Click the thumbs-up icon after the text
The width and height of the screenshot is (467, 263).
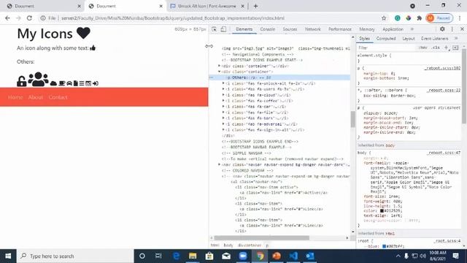coord(93,48)
